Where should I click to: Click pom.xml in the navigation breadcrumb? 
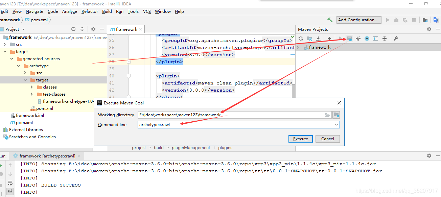tap(36, 20)
